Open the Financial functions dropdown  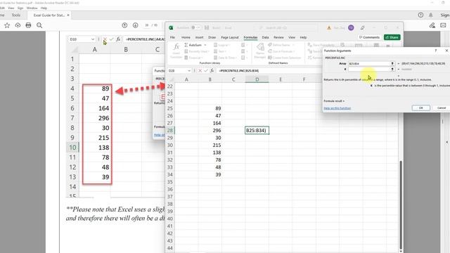tap(194, 58)
